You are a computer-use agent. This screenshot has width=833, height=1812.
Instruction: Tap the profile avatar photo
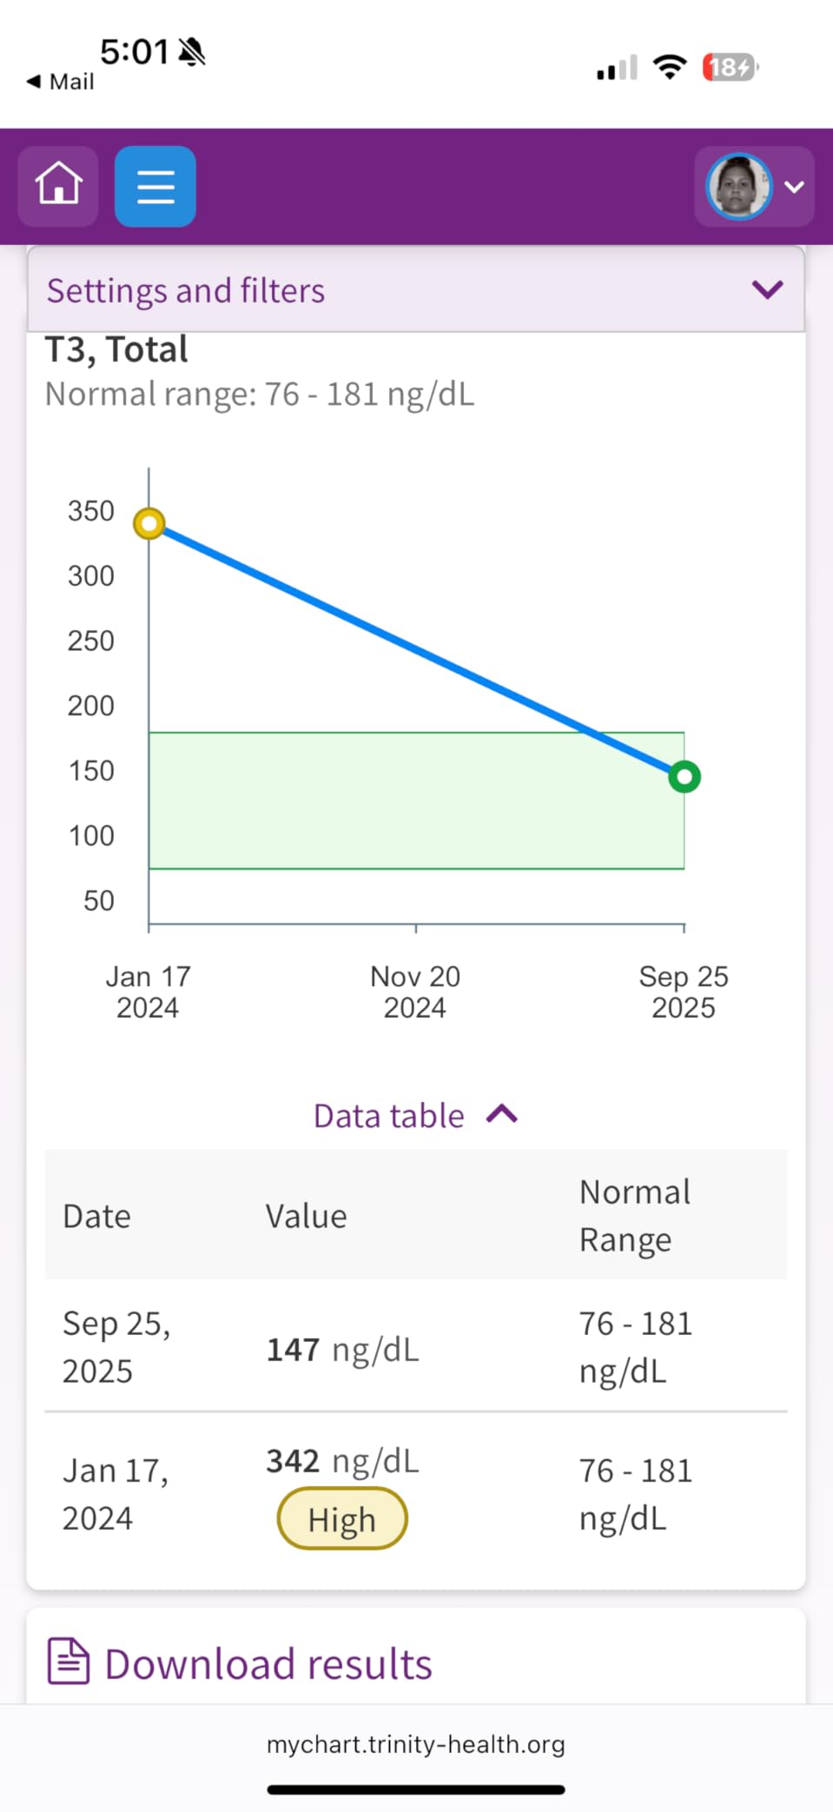click(x=738, y=186)
